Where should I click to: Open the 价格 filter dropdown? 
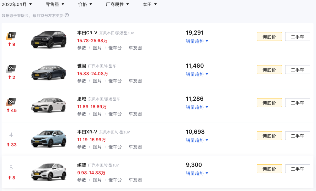(85, 4)
